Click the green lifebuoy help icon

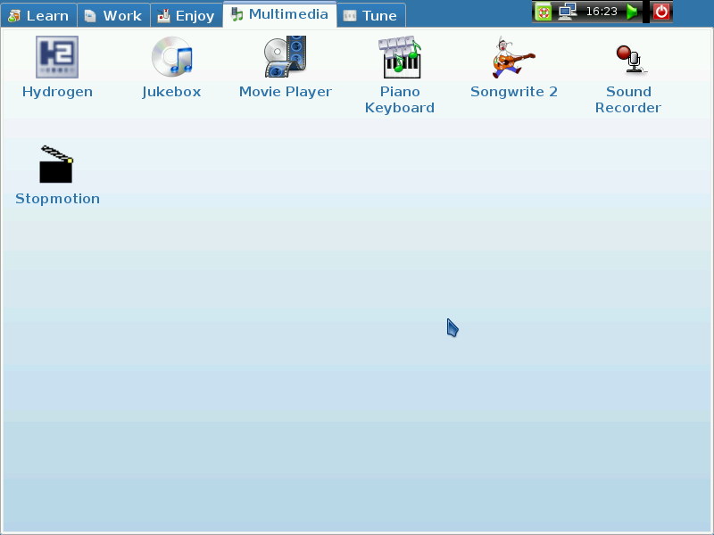pyautogui.click(x=543, y=12)
